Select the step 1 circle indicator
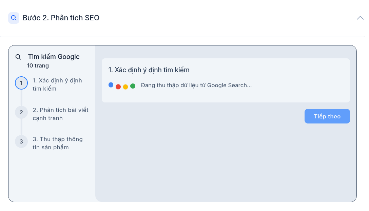The width and height of the screenshot is (369, 211). (21, 83)
